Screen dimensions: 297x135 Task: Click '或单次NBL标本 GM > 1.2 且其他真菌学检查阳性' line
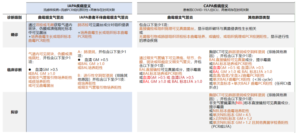[x=249, y=123]
